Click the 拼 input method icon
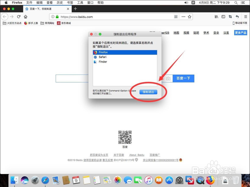250x187 pixels. (x=193, y=2)
